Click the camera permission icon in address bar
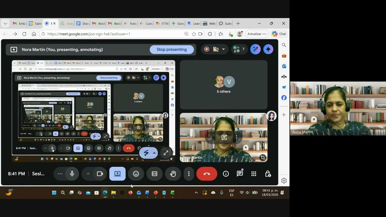 (201, 34)
